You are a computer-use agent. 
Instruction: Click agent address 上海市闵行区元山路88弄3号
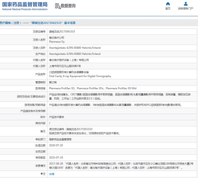[65, 66]
